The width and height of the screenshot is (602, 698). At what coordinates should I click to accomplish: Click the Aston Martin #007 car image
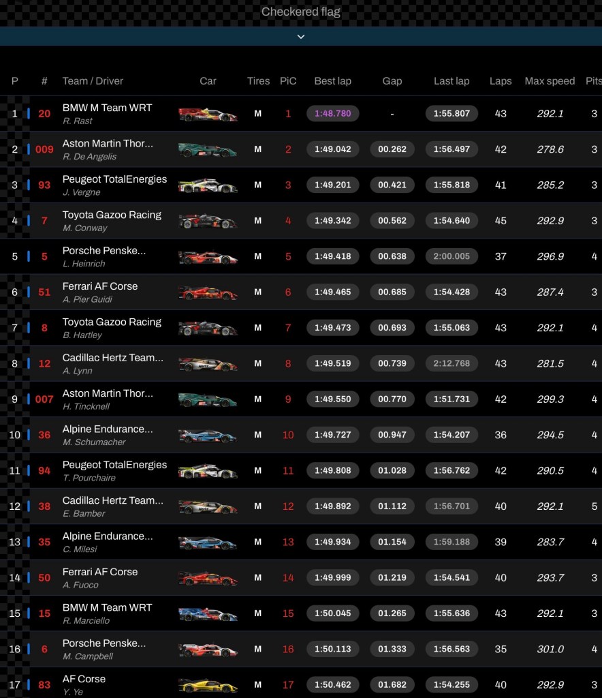208,399
